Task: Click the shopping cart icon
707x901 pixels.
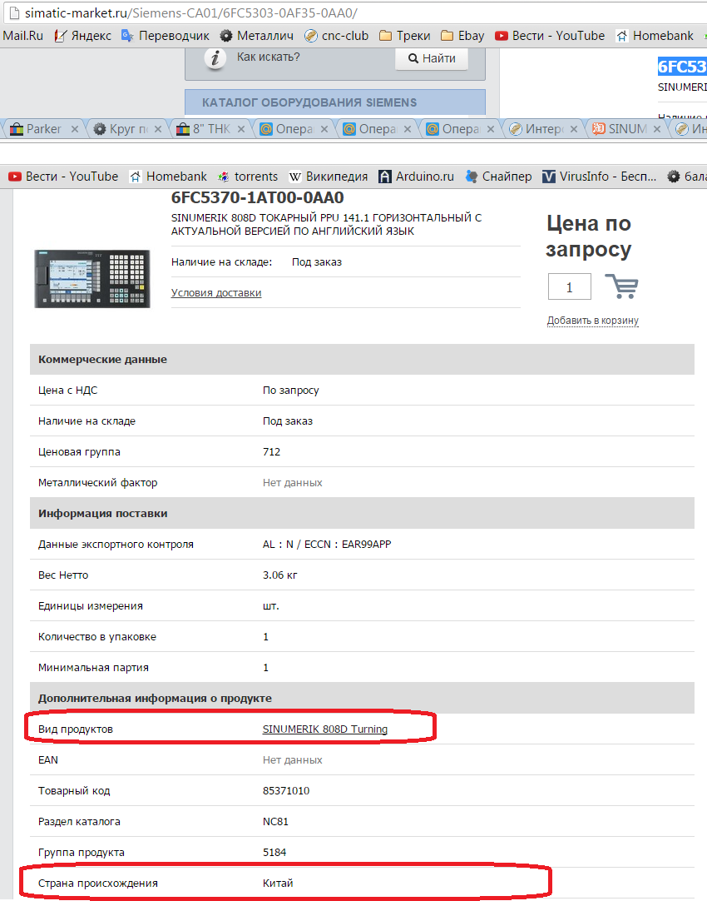Action: point(621,286)
